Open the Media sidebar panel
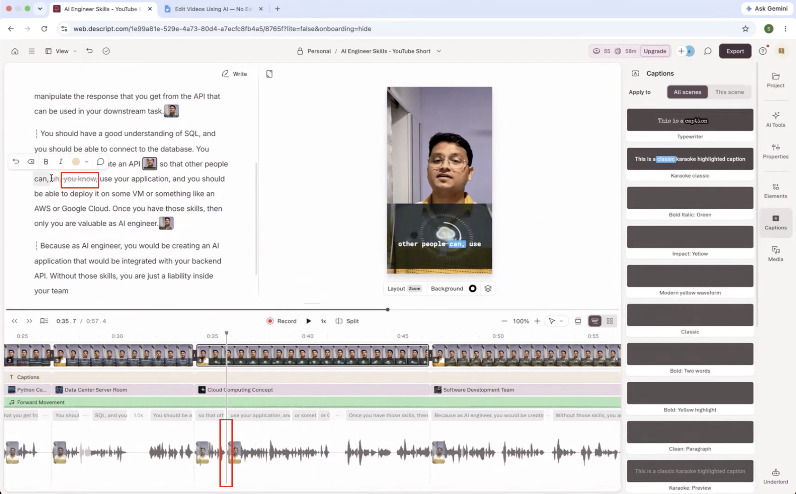The height and width of the screenshot is (494, 796). click(x=775, y=254)
